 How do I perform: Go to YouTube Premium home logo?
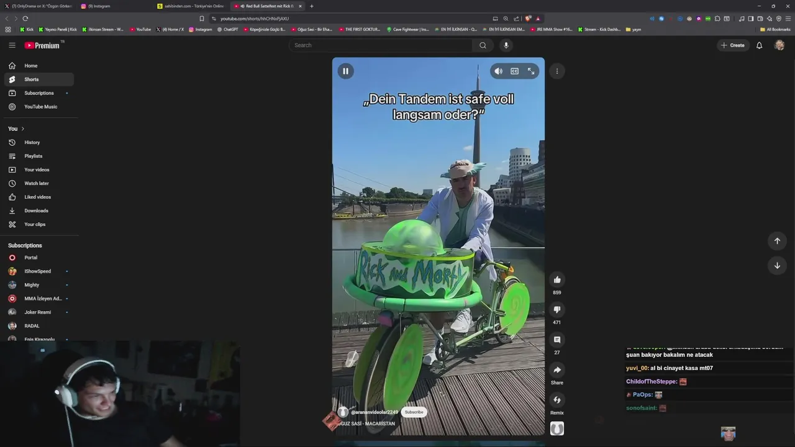point(43,45)
